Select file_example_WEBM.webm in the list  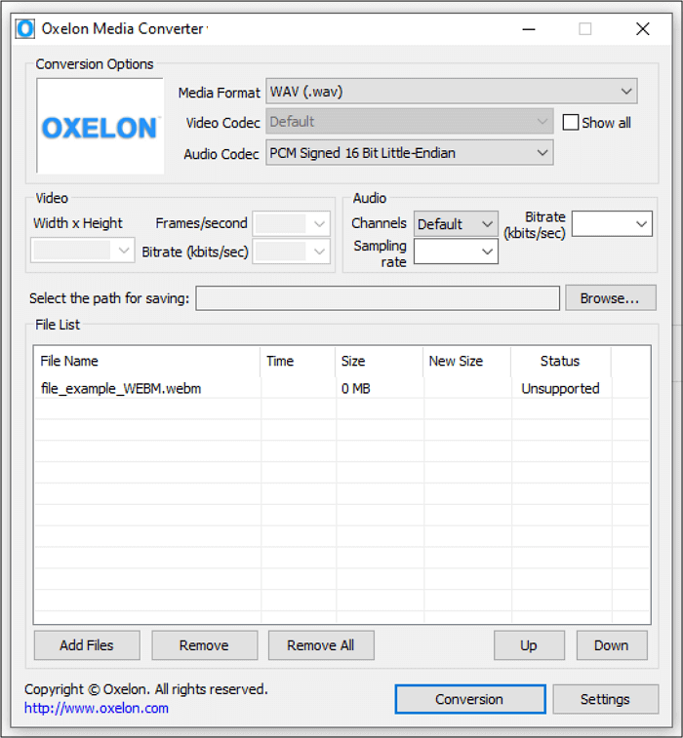tap(121, 388)
